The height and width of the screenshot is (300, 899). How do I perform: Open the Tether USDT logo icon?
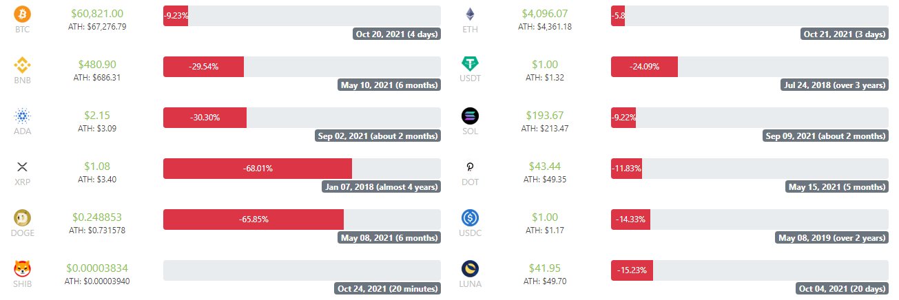pos(471,64)
